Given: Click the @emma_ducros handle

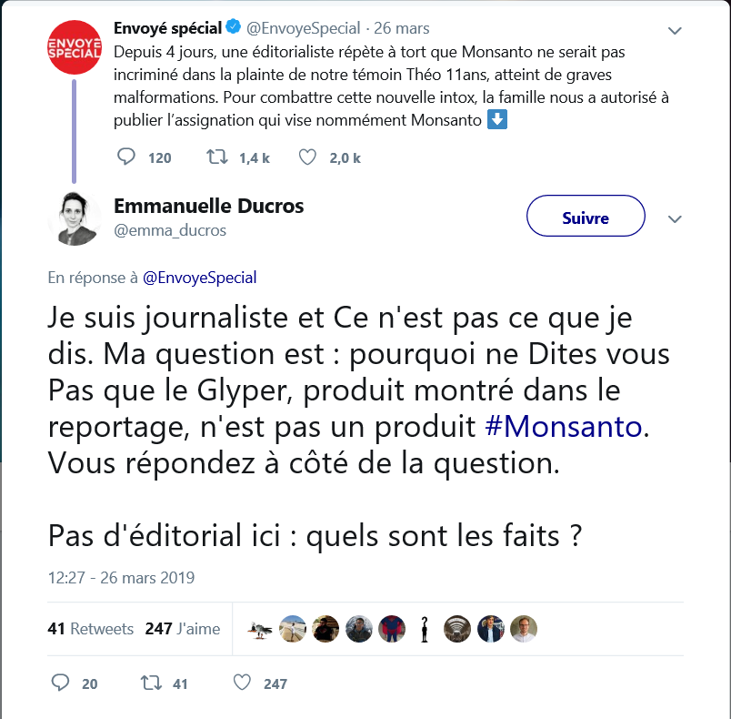Looking at the screenshot, I should point(170,230).
